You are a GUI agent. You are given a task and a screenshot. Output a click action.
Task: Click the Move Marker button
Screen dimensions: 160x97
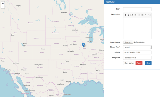tap(129, 63)
